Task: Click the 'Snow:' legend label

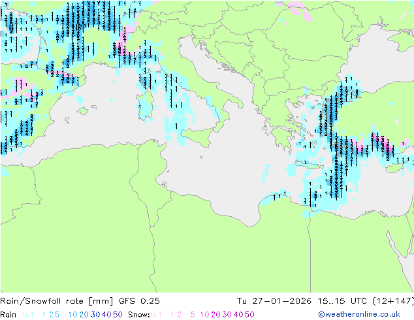Action: 139,315
